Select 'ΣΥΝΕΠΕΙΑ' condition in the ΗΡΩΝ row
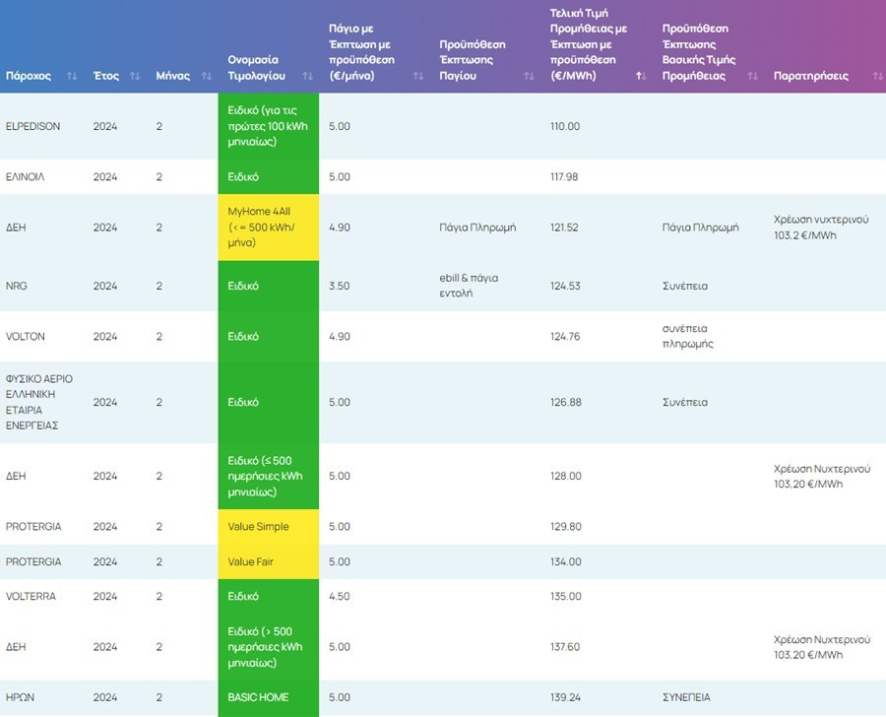 click(x=686, y=697)
